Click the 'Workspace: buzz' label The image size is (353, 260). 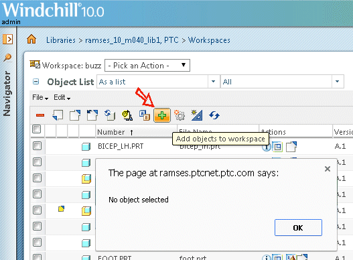72,66
